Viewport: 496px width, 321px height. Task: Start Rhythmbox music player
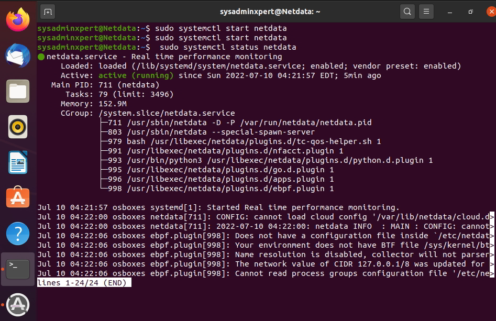point(17,127)
